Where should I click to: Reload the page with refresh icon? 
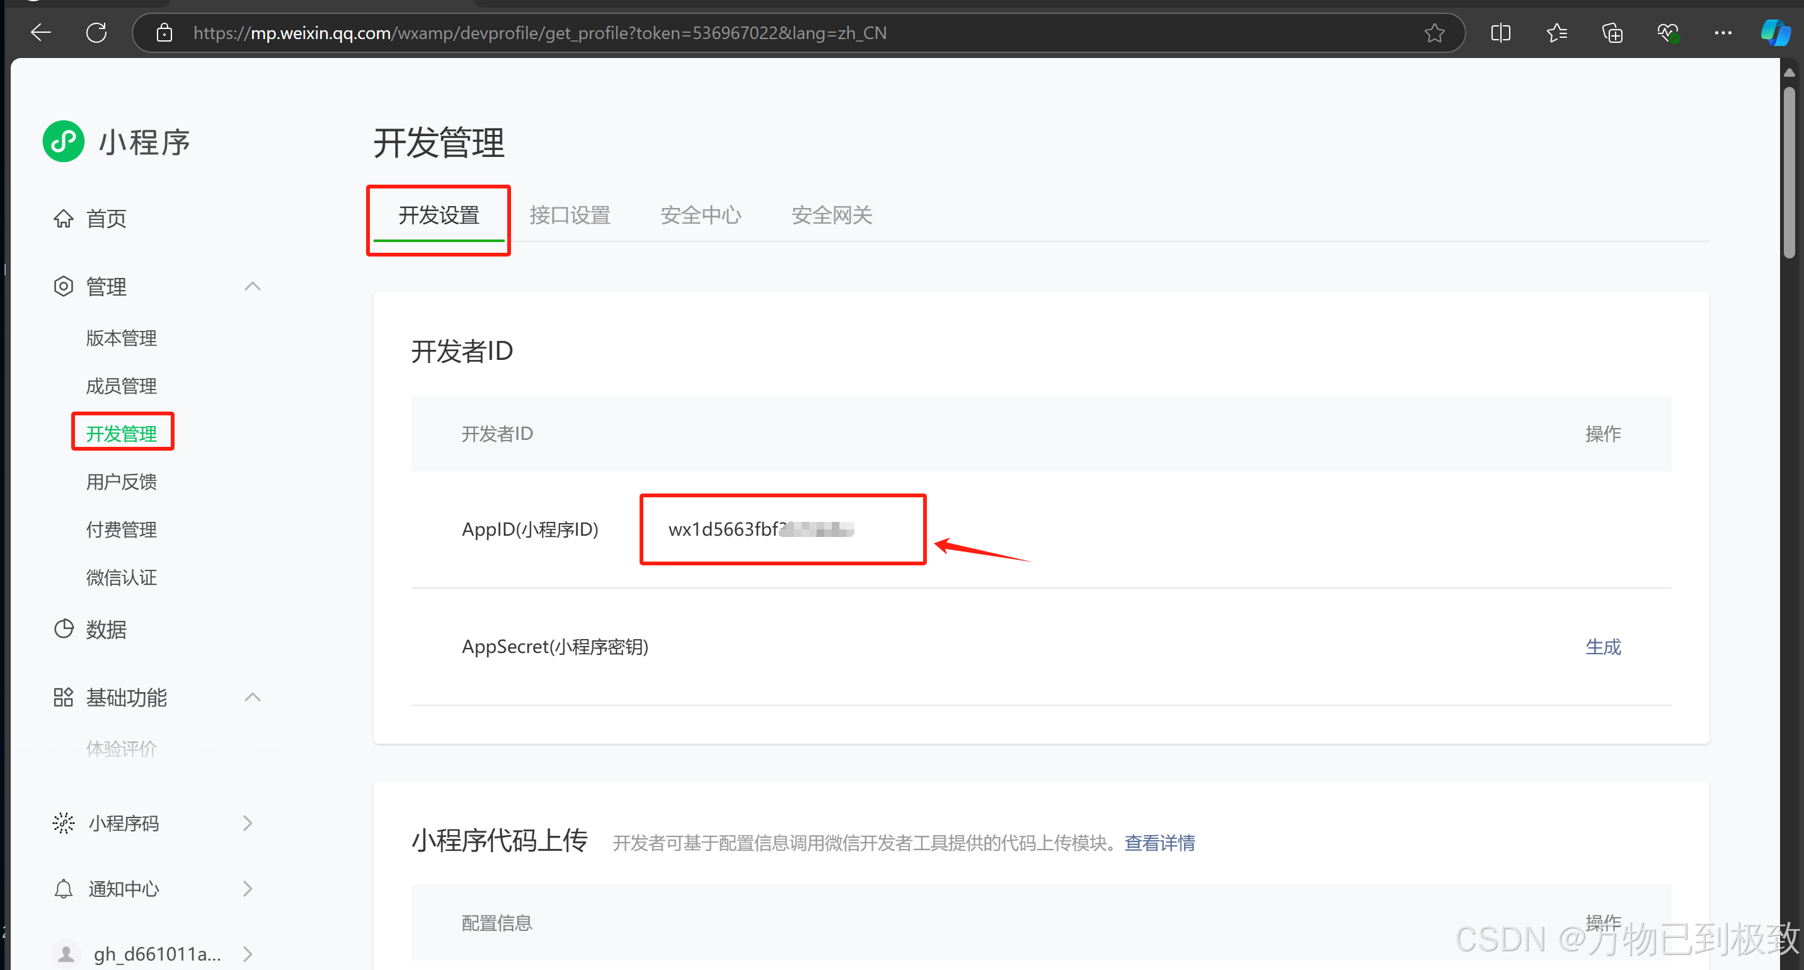96,32
